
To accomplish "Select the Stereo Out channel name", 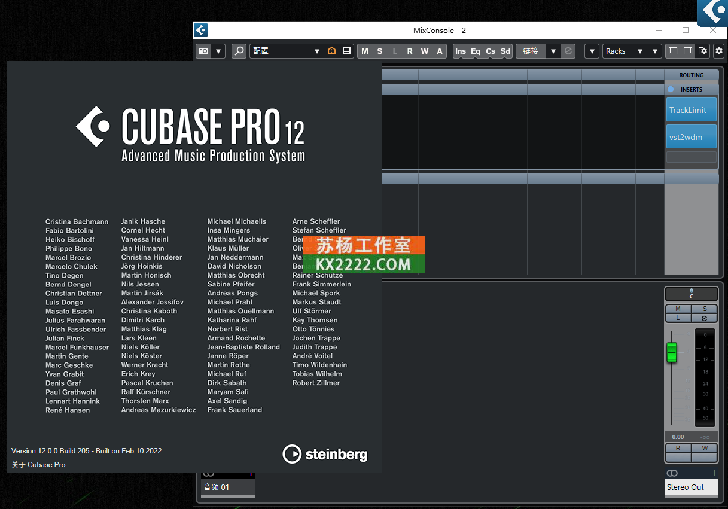I will point(692,487).
